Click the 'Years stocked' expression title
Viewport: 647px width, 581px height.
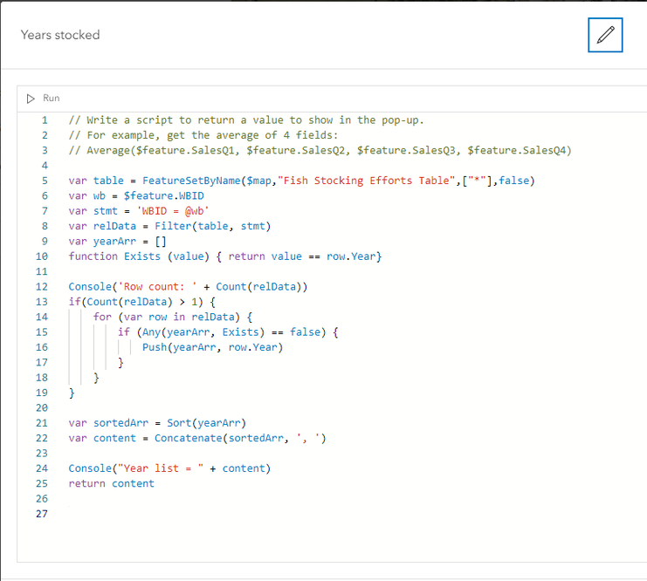pyautogui.click(x=60, y=35)
